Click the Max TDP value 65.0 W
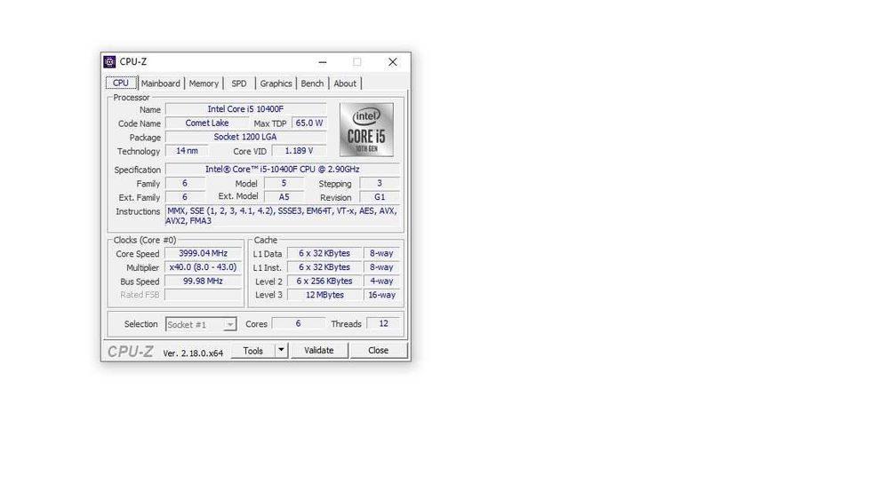The width and height of the screenshot is (889, 500). pos(309,123)
